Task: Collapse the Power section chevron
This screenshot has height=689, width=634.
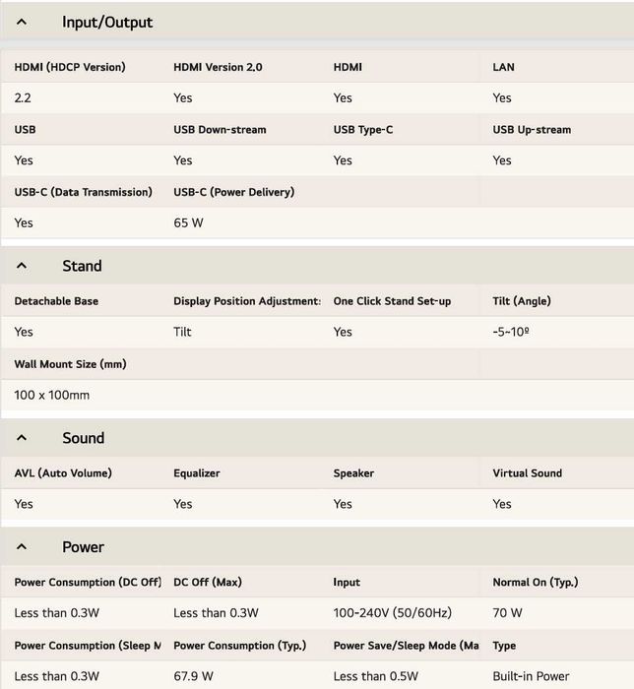Action: 22,547
